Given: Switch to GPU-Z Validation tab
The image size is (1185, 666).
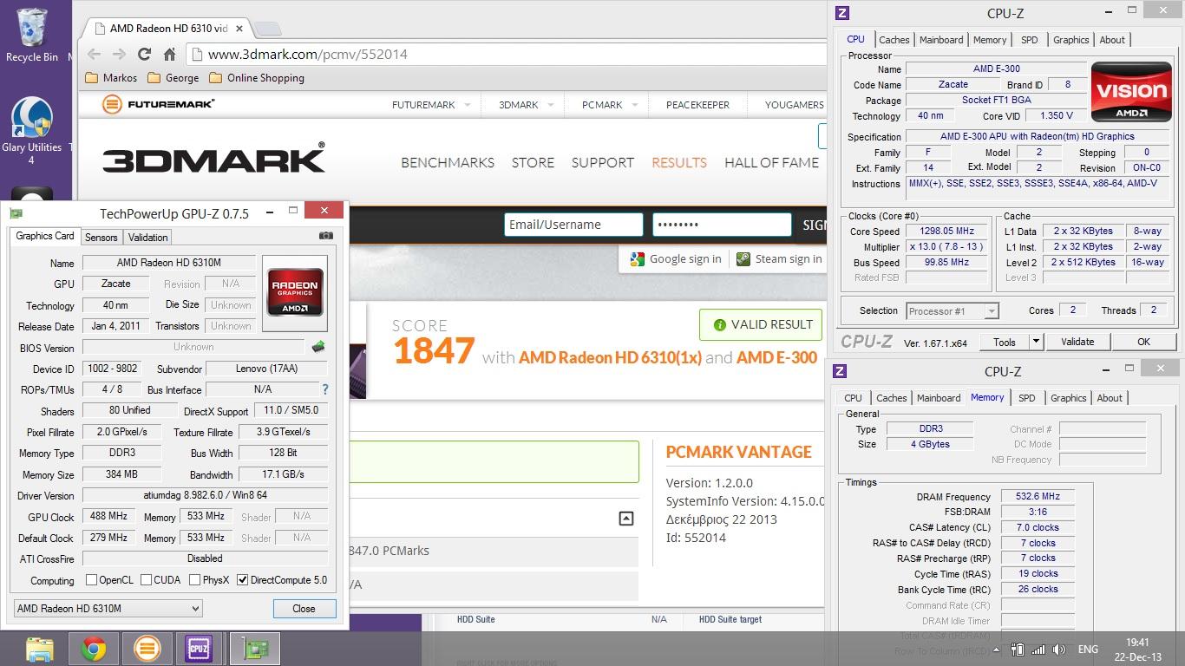Looking at the screenshot, I should pyautogui.click(x=147, y=237).
